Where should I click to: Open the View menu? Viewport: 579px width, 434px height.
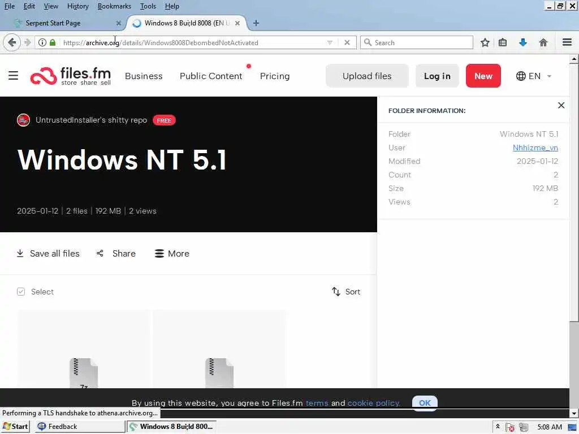point(51,6)
